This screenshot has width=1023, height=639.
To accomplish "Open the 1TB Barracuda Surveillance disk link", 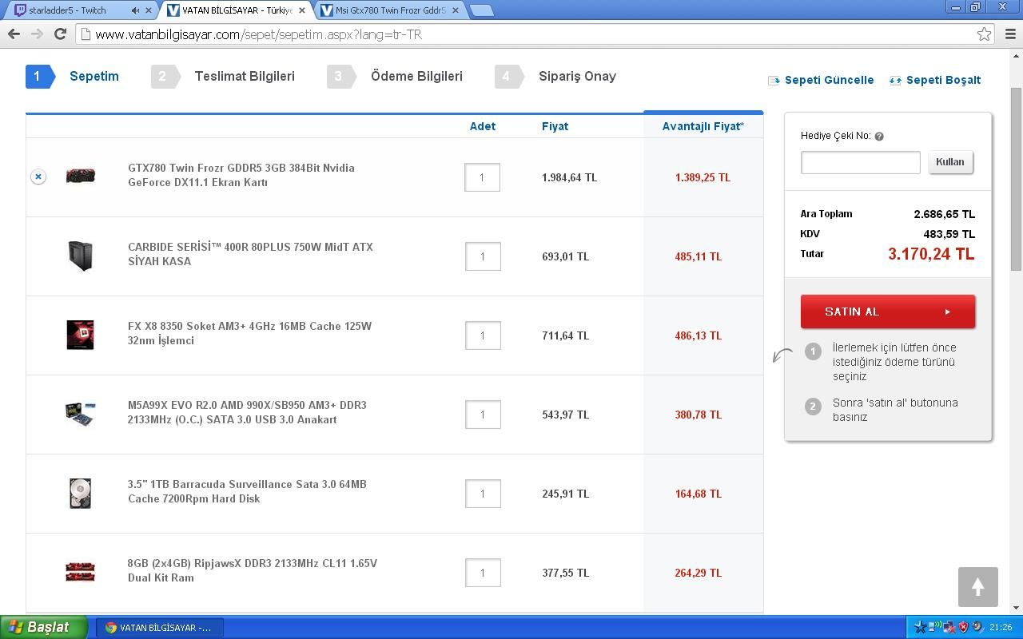I will pyautogui.click(x=247, y=491).
